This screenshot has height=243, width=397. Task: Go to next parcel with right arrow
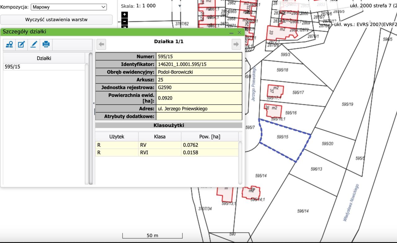(x=236, y=44)
